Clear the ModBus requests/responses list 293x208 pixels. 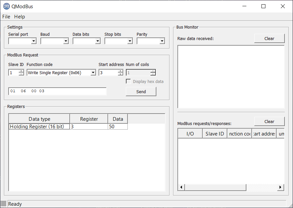click(x=269, y=121)
